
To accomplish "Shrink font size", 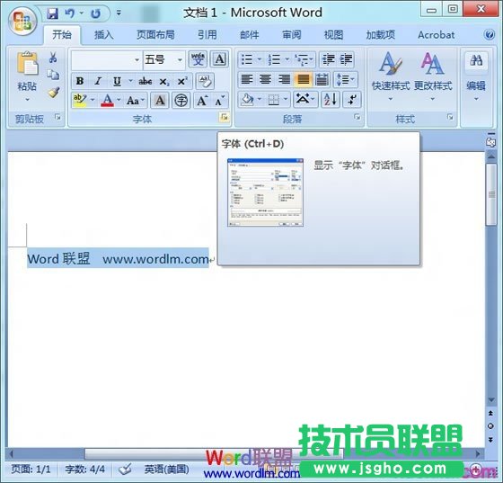I will click(220, 101).
